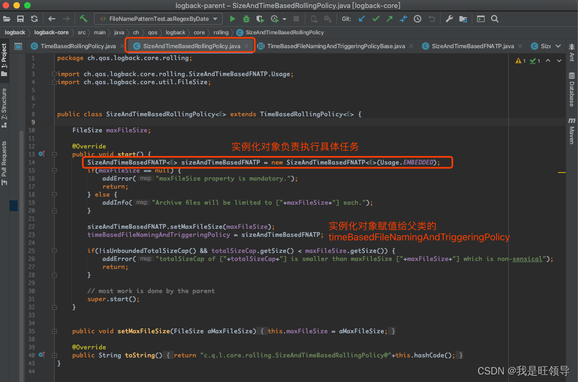Screen dimensions: 578x382
Task: Click the src breadcrumb
Action: [82, 32]
